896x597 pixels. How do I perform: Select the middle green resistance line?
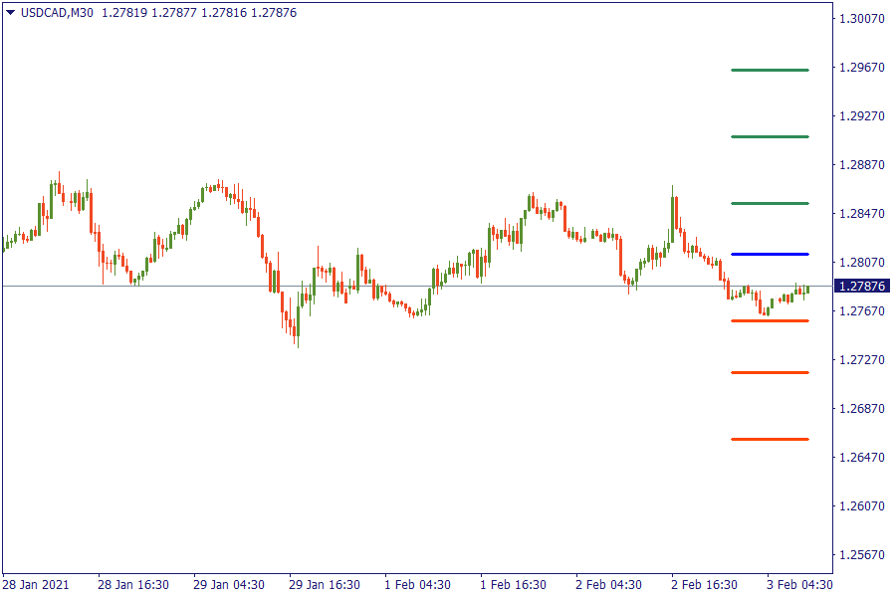point(770,136)
